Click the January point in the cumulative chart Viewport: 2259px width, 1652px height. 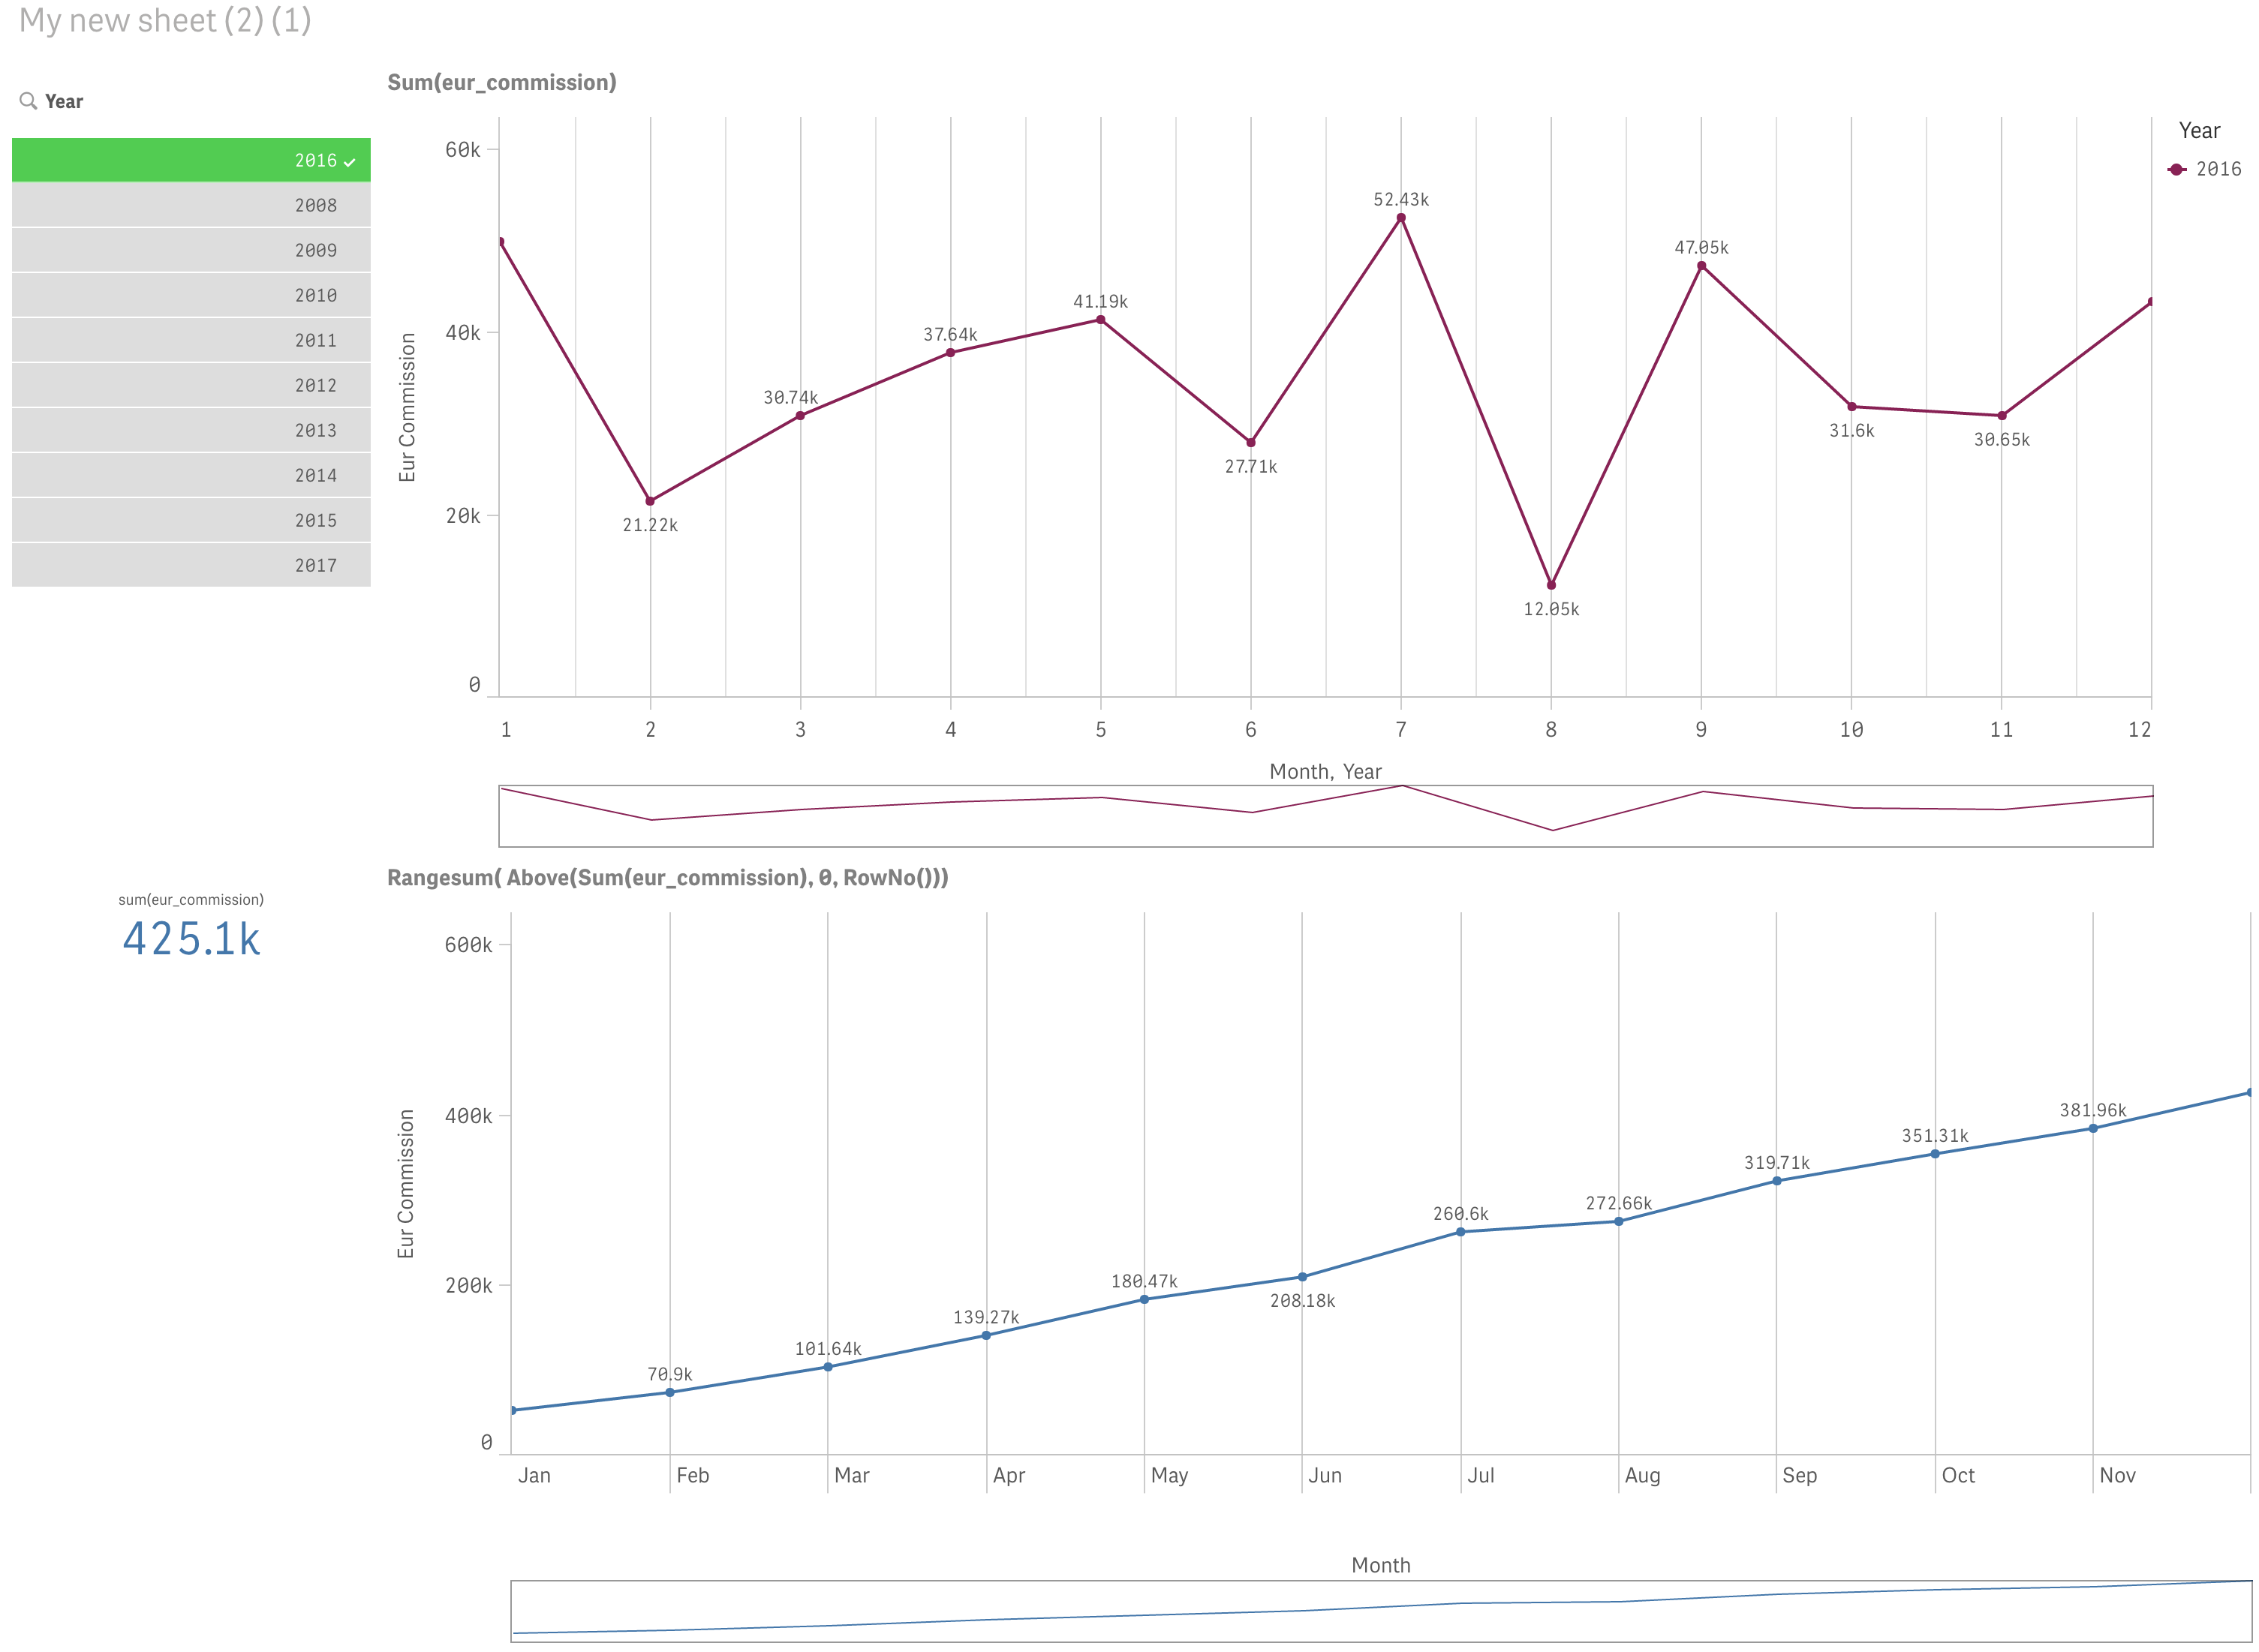pos(513,1409)
